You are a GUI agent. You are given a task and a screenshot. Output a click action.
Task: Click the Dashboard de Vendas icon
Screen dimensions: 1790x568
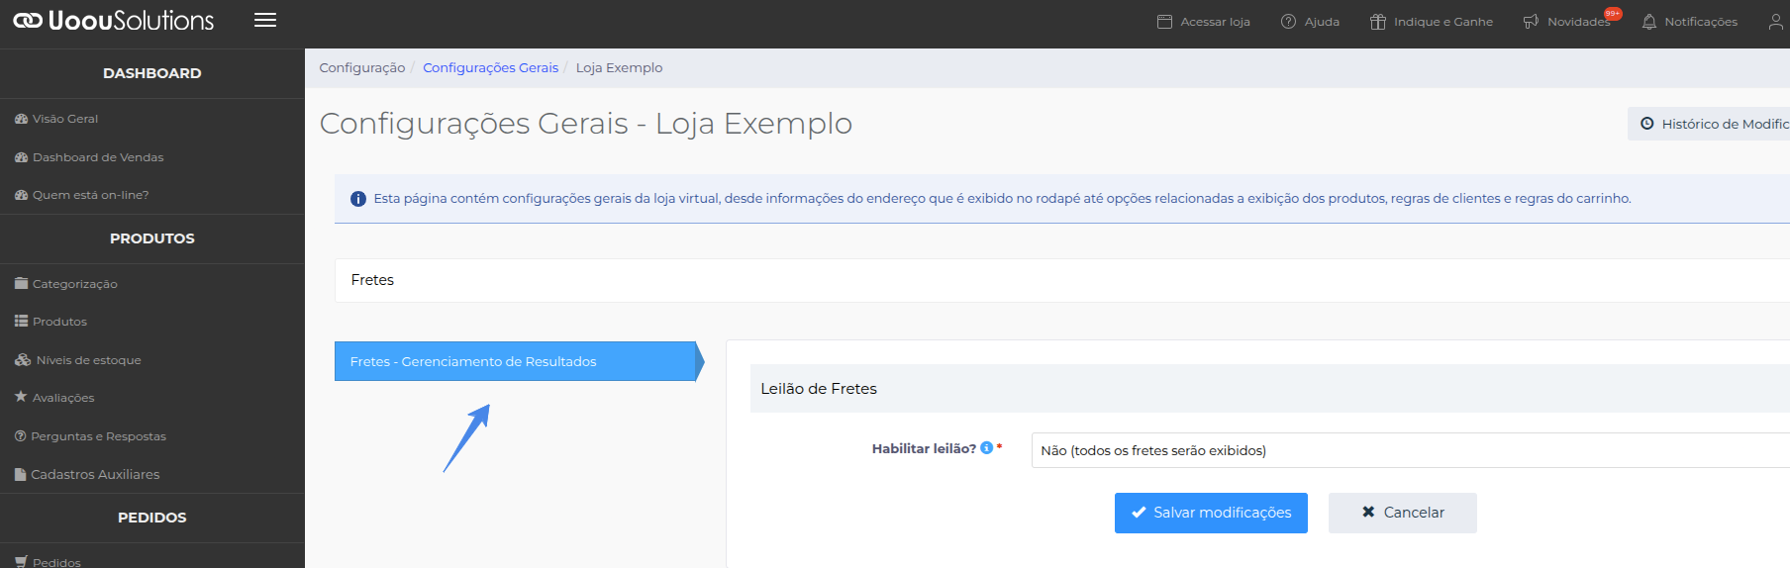click(21, 157)
